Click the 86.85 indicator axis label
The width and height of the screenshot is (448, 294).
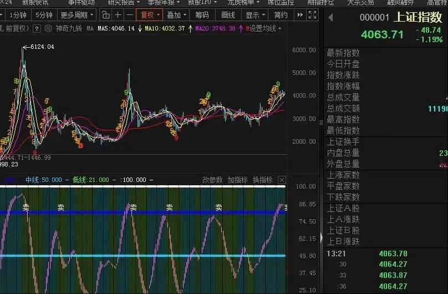(307, 204)
